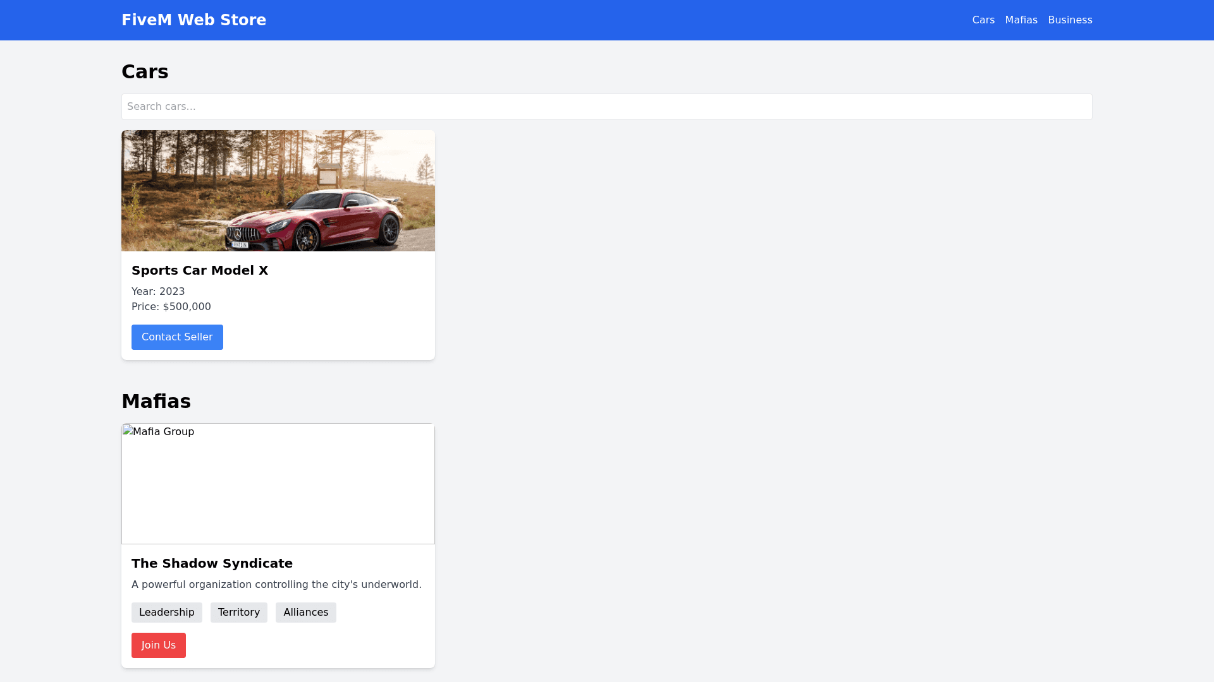This screenshot has width=1214, height=682.
Task: Click the FiveM Web Store logo
Action: pos(193,20)
